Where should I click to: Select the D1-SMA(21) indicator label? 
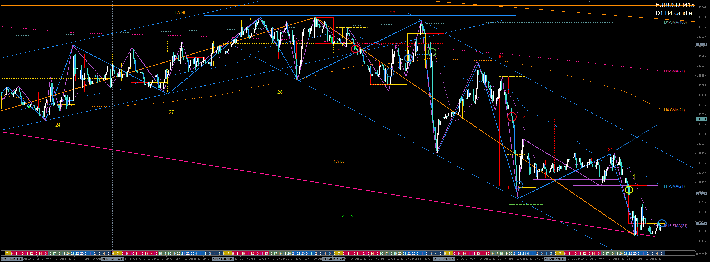(x=674, y=71)
